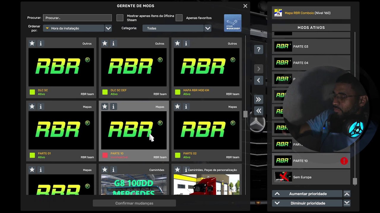Open info for PARTE 01 mod

click(41, 106)
